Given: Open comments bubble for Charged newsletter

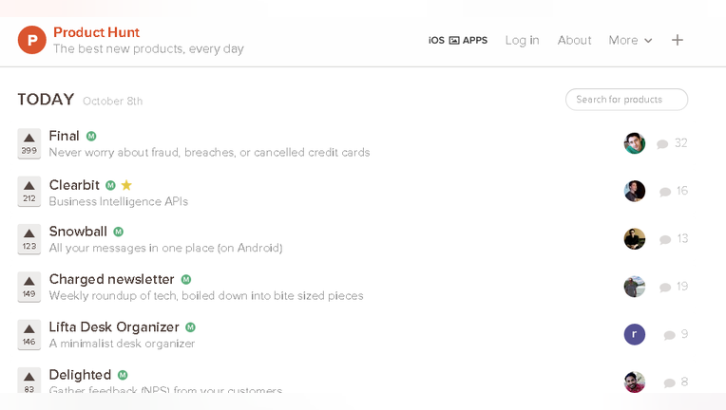Looking at the screenshot, I should (x=665, y=287).
